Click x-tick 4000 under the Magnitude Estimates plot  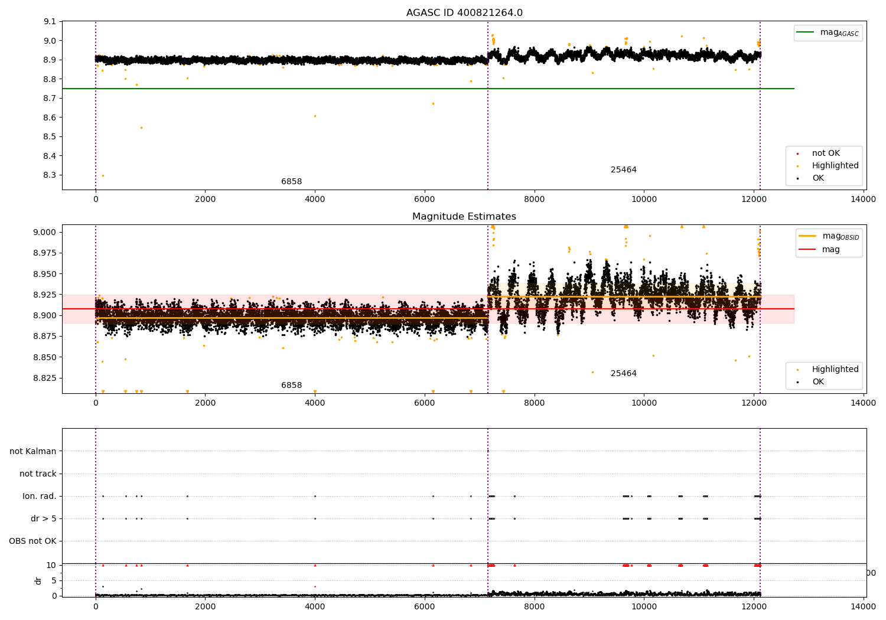pos(315,403)
